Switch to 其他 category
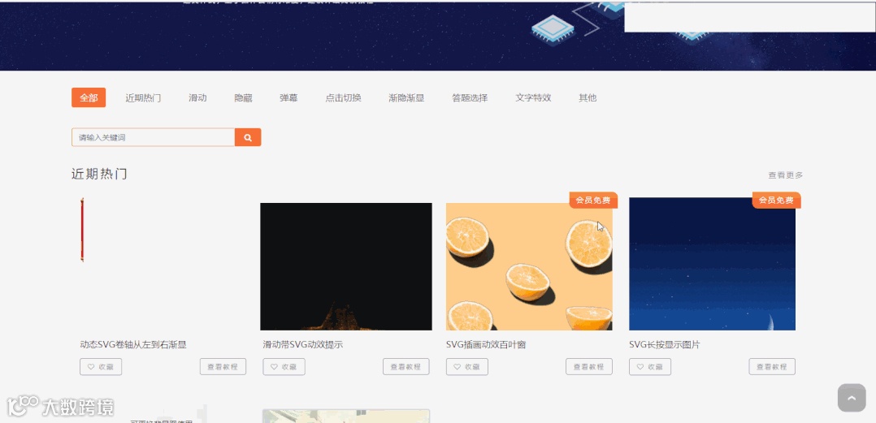 tap(588, 97)
